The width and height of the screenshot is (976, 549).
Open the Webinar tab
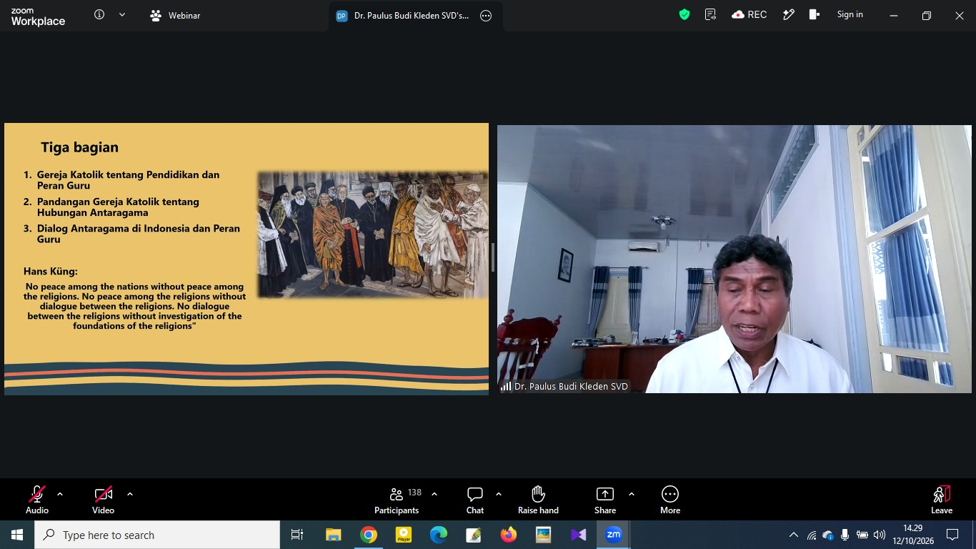175,16
